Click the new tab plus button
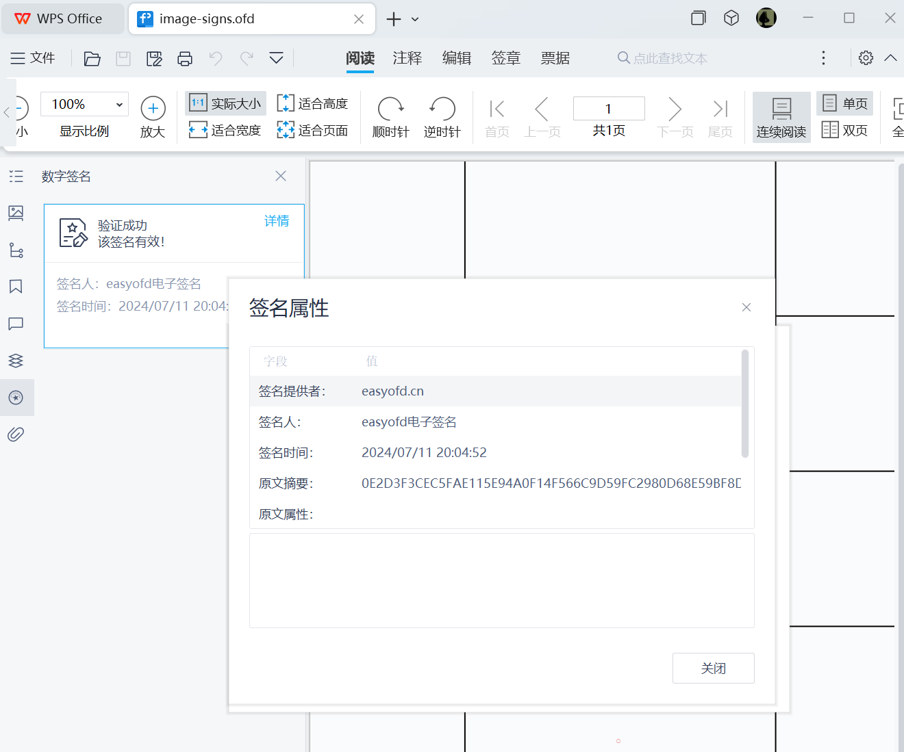The width and height of the screenshot is (904, 752). tap(394, 19)
